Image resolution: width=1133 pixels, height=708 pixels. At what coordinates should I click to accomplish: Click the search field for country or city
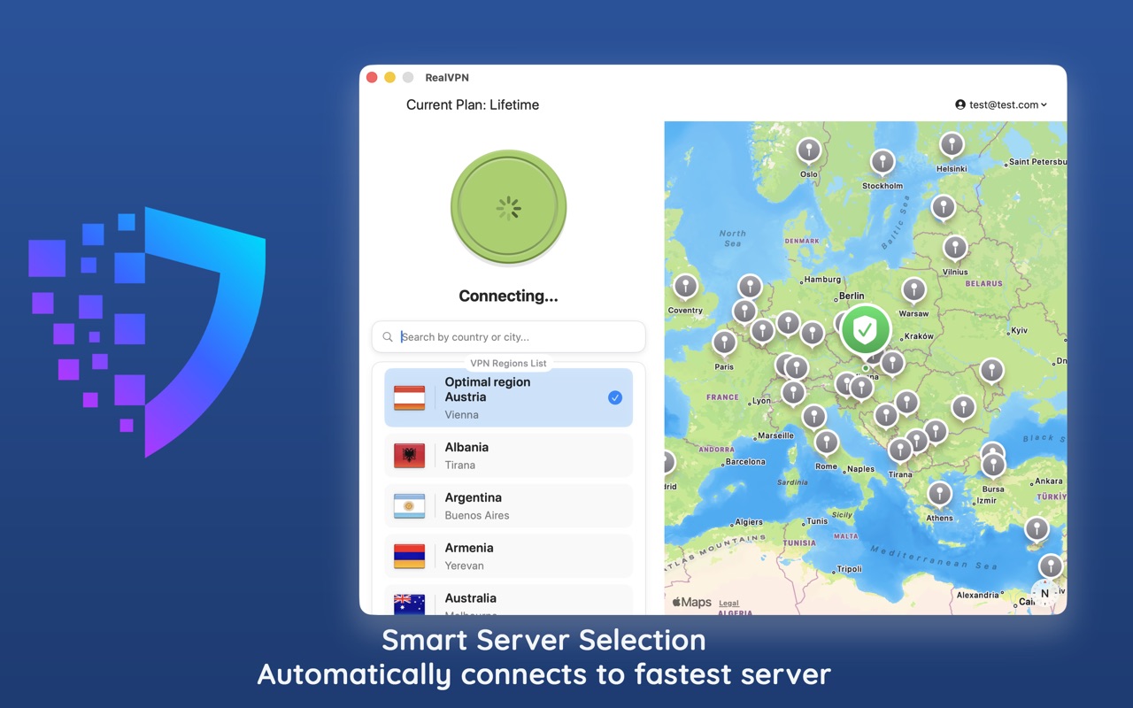(508, 336)
